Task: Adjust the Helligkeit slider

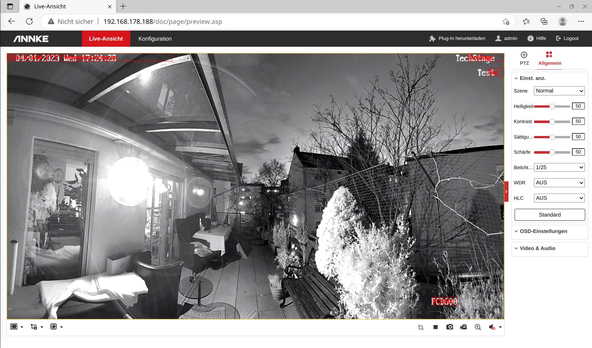Action: pyautogui.click(x=552, y=106)
